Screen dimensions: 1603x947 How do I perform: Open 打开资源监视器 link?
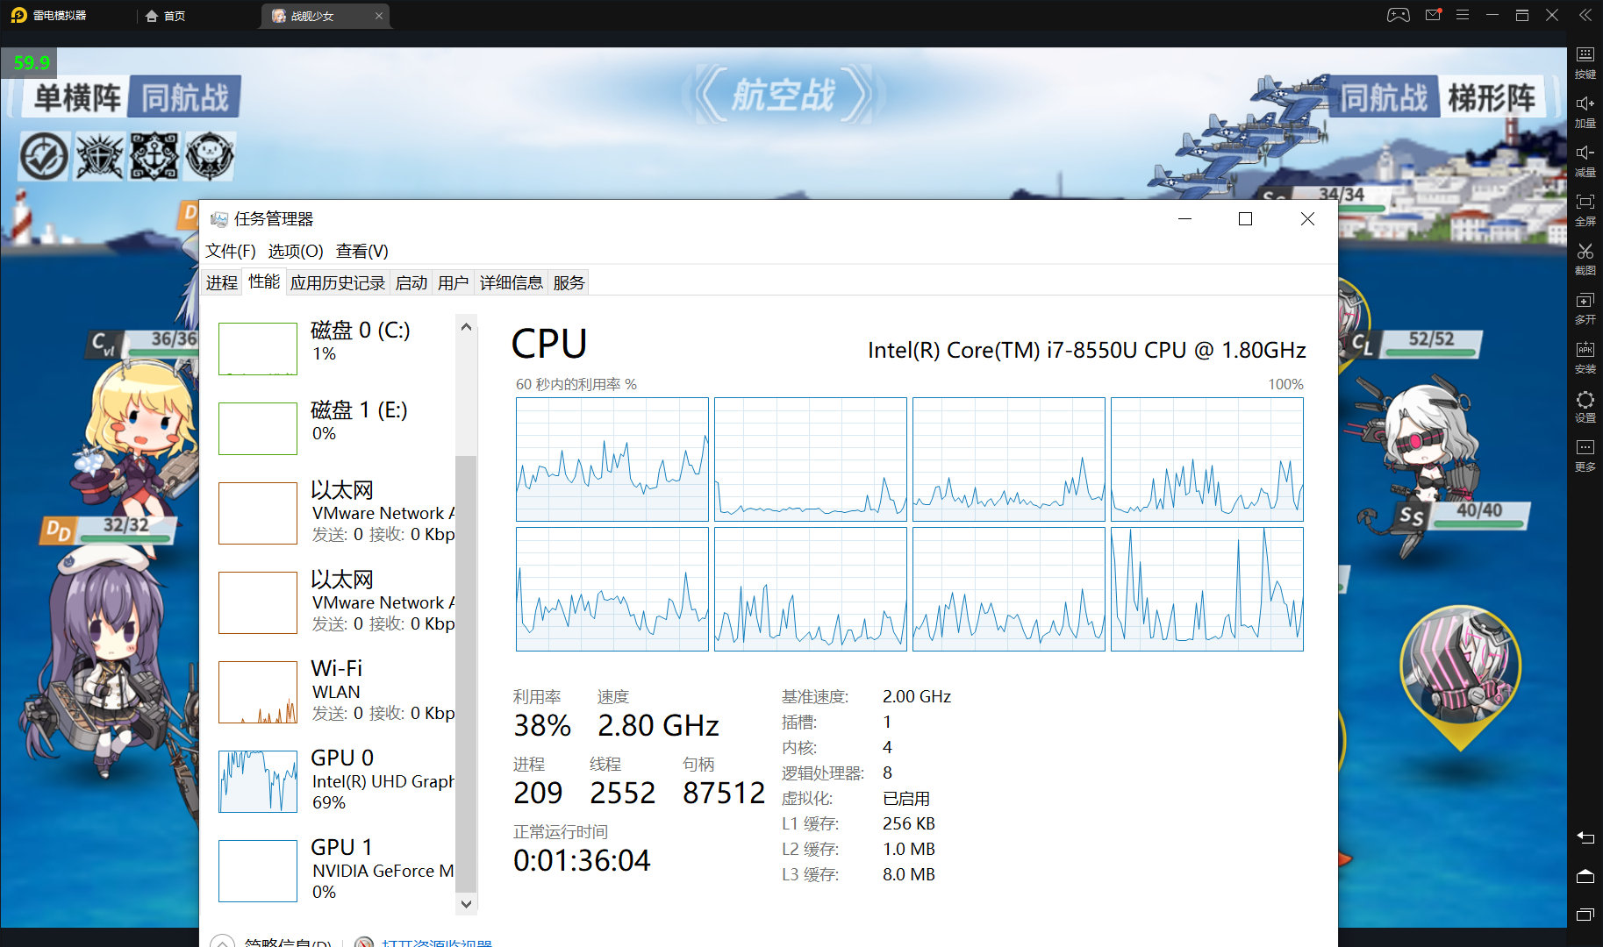tap(437, 943)
